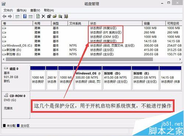Click the 磁盘 0 基本 931.39 GB label
This screenshot has height=136, width=184.
tap(16, 78)
